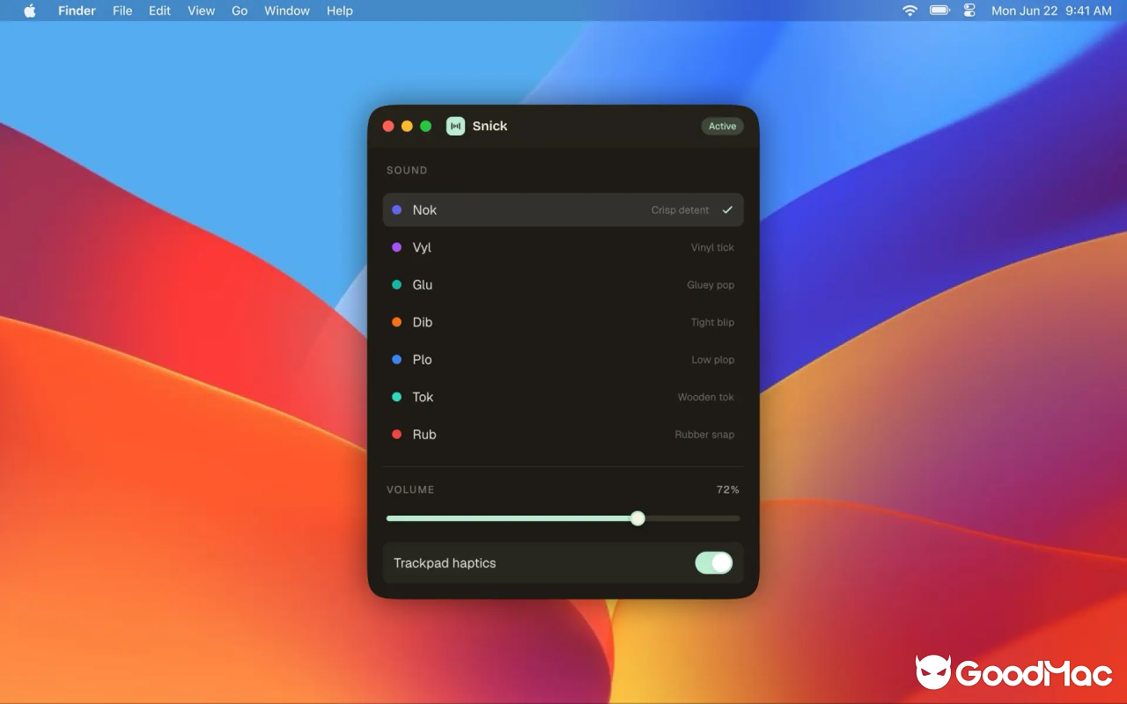Click the "Rubber snap" description

tap(704, 434)
